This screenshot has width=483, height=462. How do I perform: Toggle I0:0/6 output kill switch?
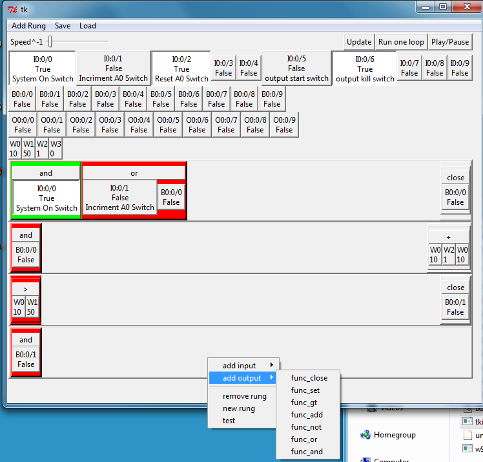pyautogui.click(x=365, y=68)
